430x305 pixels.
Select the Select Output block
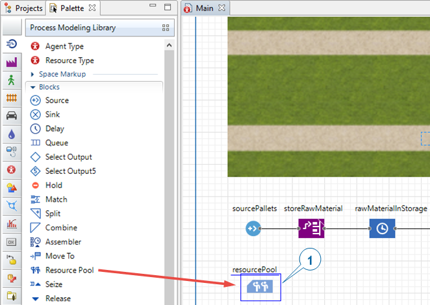61,157
